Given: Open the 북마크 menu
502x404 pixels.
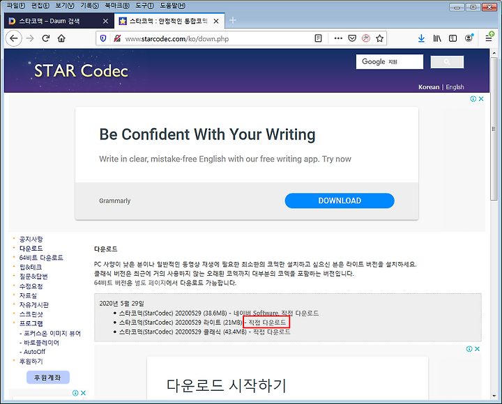Looking at the screenshot, I should 117,6.
